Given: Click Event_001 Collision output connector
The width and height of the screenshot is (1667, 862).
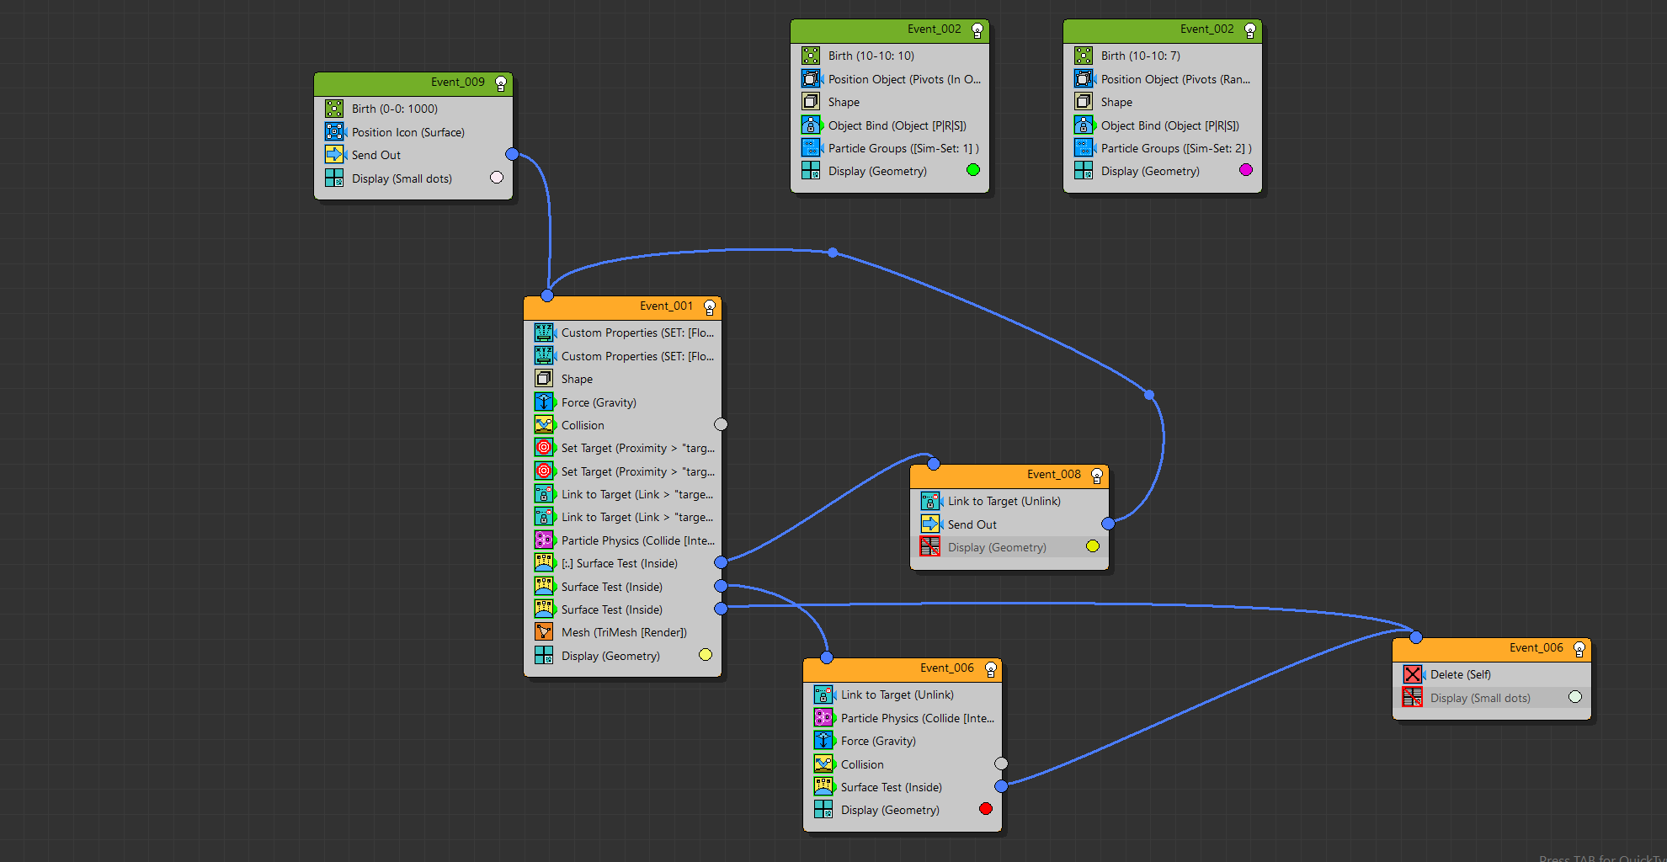Looking at the screenshot, I should click(721, 424).
